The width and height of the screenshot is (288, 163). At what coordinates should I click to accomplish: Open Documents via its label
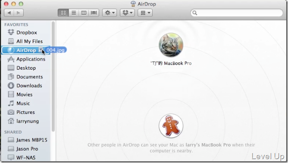point(30,77)
